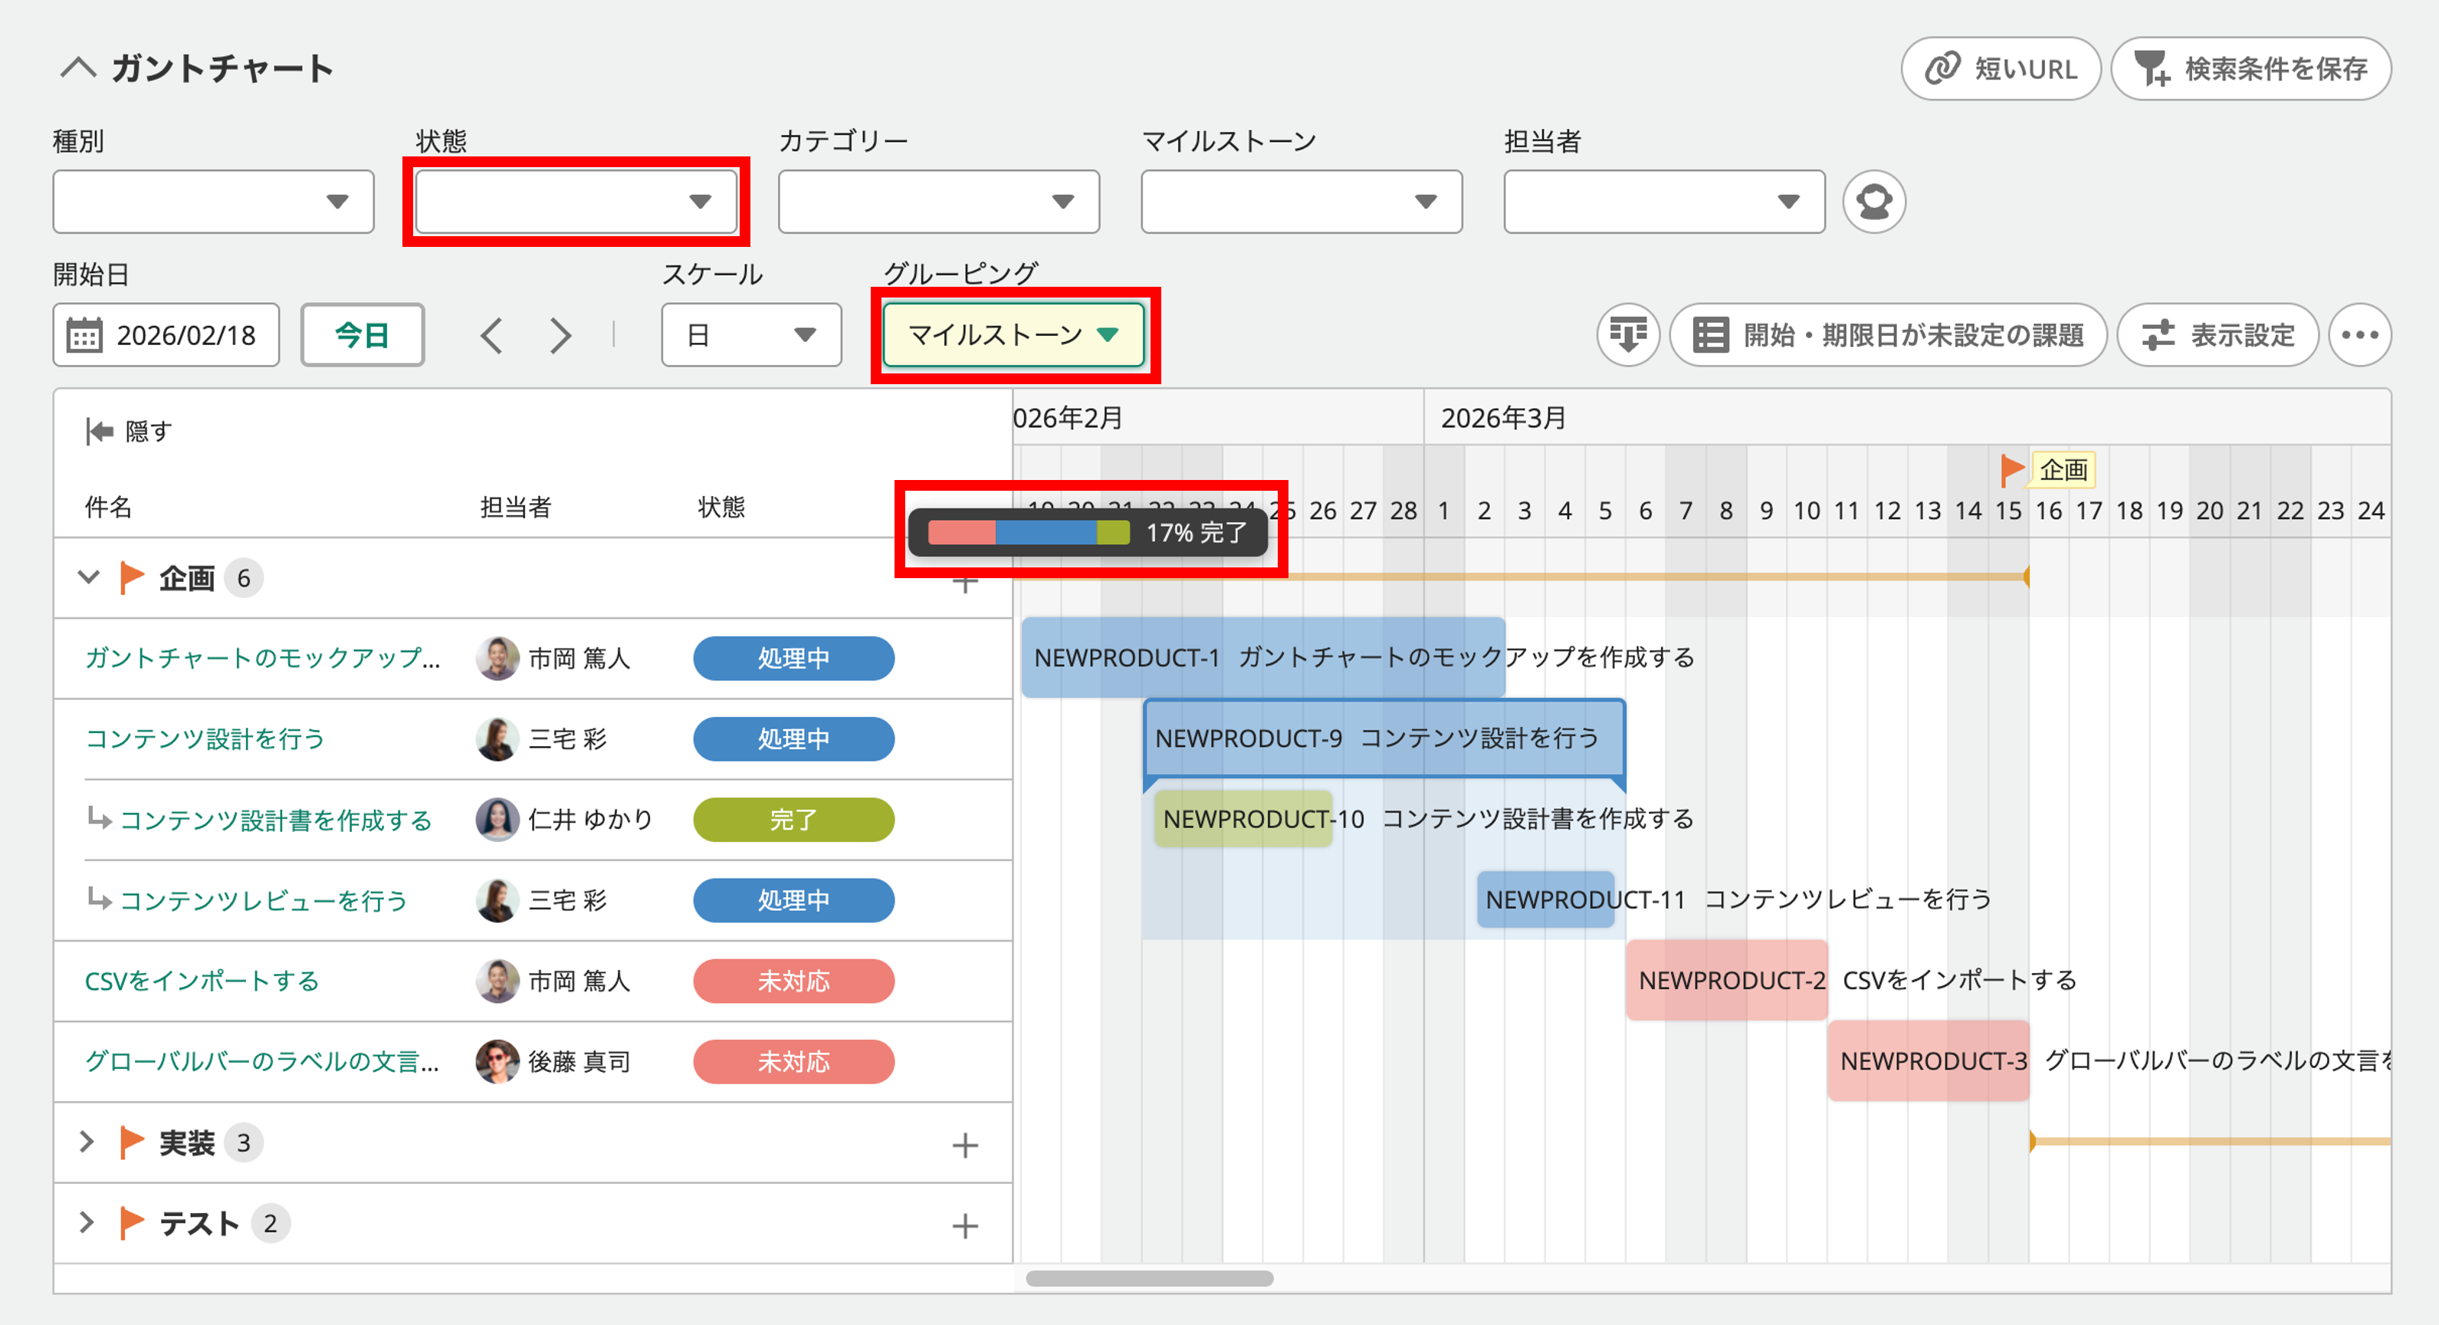
Task: Collapse the ガントチャート section header
Action: coord(80,68)
